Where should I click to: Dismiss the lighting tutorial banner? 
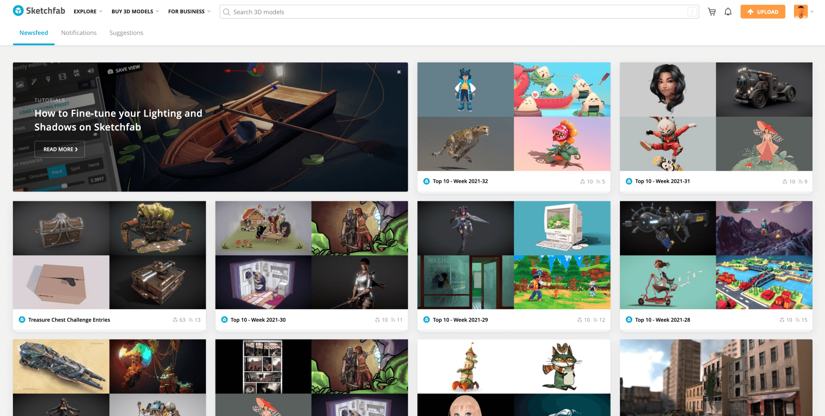398,72
